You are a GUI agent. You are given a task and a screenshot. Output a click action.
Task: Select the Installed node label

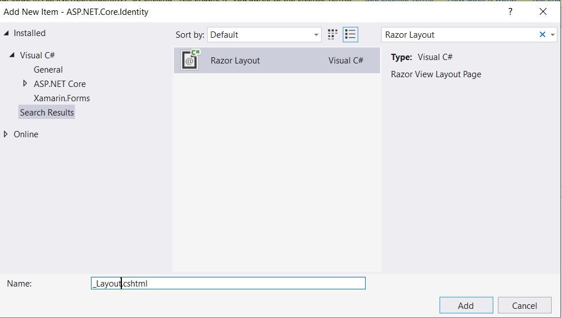click(x=29, y=33)
